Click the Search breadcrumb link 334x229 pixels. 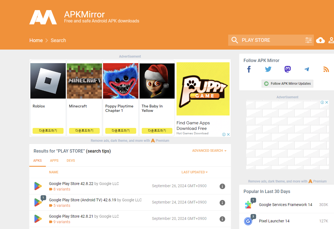tap(58, 40)
